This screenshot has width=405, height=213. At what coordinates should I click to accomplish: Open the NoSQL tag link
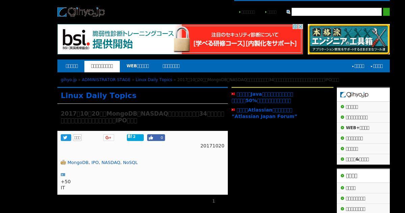pyautogui.click(x=130, y=163)
